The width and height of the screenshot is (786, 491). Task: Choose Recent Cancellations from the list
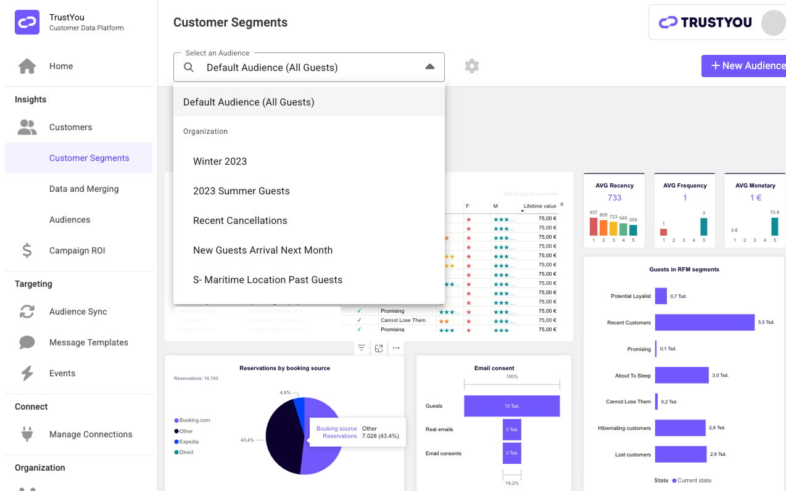(x=240, y=220)
